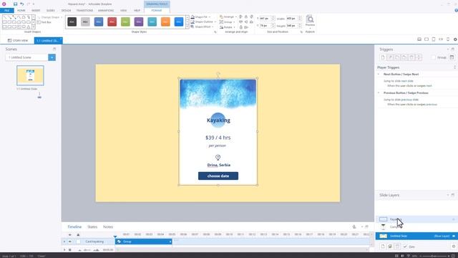Click the Text Box tool in Insert Shapes

(44, 22)
